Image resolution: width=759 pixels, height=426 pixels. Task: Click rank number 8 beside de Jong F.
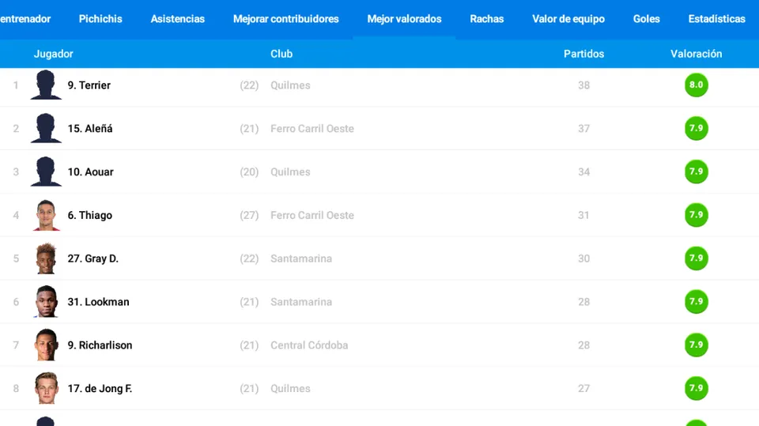click(x=16, y=389)
